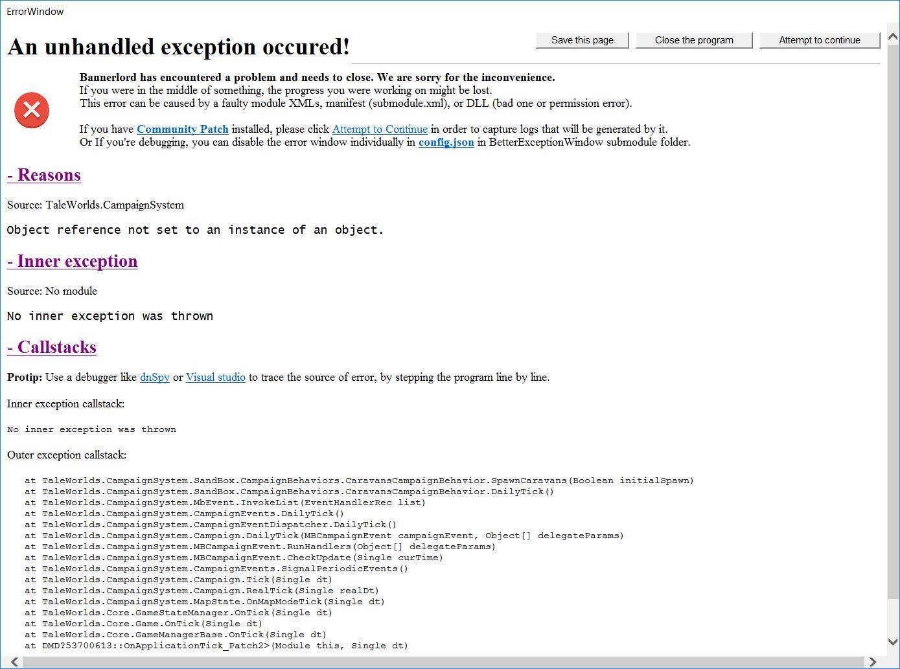Click the red error X icon

[32, 110]
